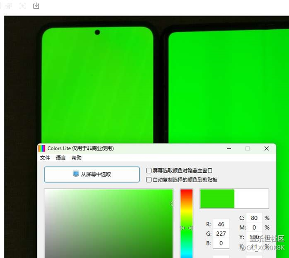Click the fullscreen icon in top toolbar

(23, 6)
